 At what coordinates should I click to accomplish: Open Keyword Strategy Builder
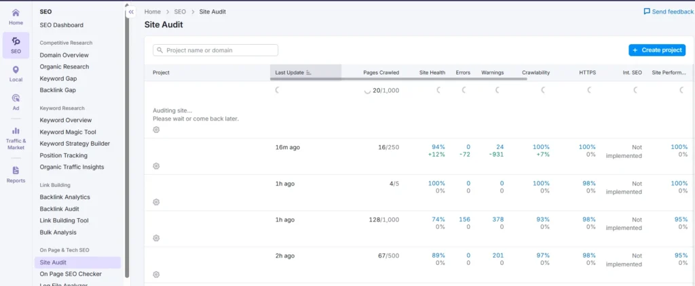(x=75, y=144)
